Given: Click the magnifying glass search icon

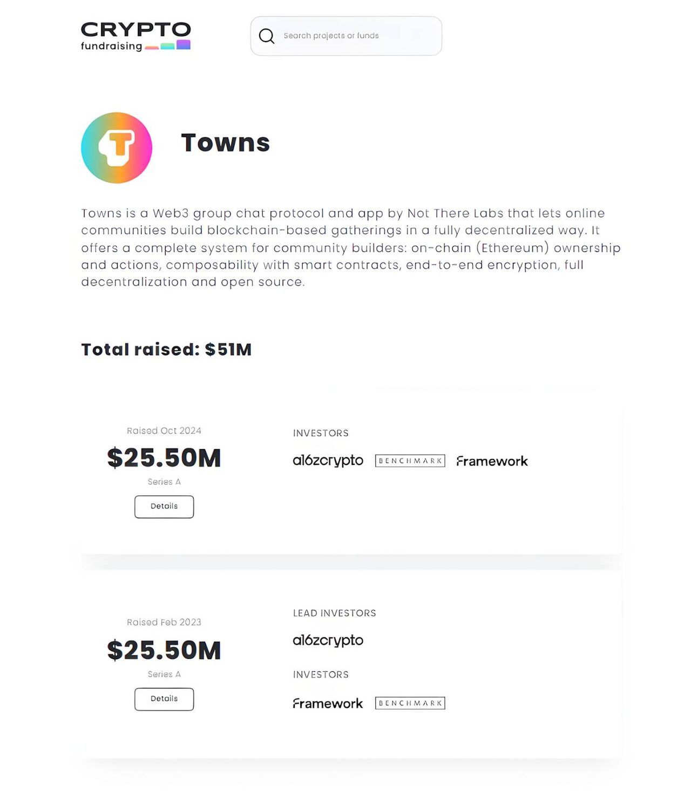Looking at the screenshot, I should click(x=267, y=36).
